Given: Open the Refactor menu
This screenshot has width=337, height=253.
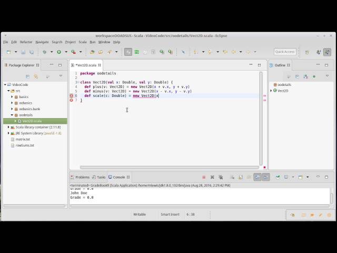Looking at the screenshot, I should [26, 42].
